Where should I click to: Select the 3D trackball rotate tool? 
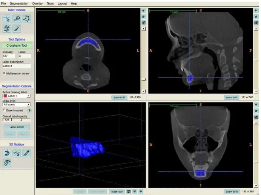[7, 153]
